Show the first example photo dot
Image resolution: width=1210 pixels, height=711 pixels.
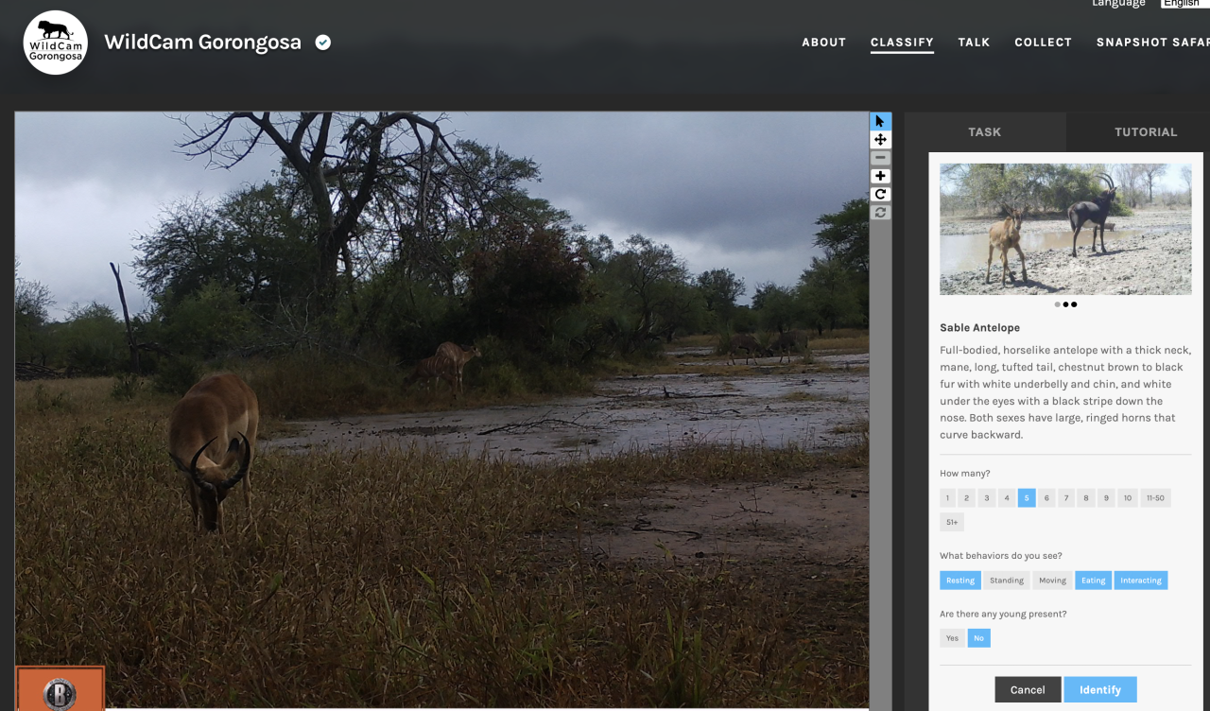click(1057, 304)
